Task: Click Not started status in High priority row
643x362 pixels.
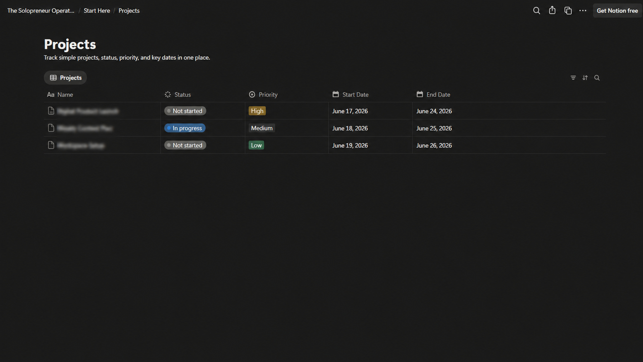Action: (185, 111)
